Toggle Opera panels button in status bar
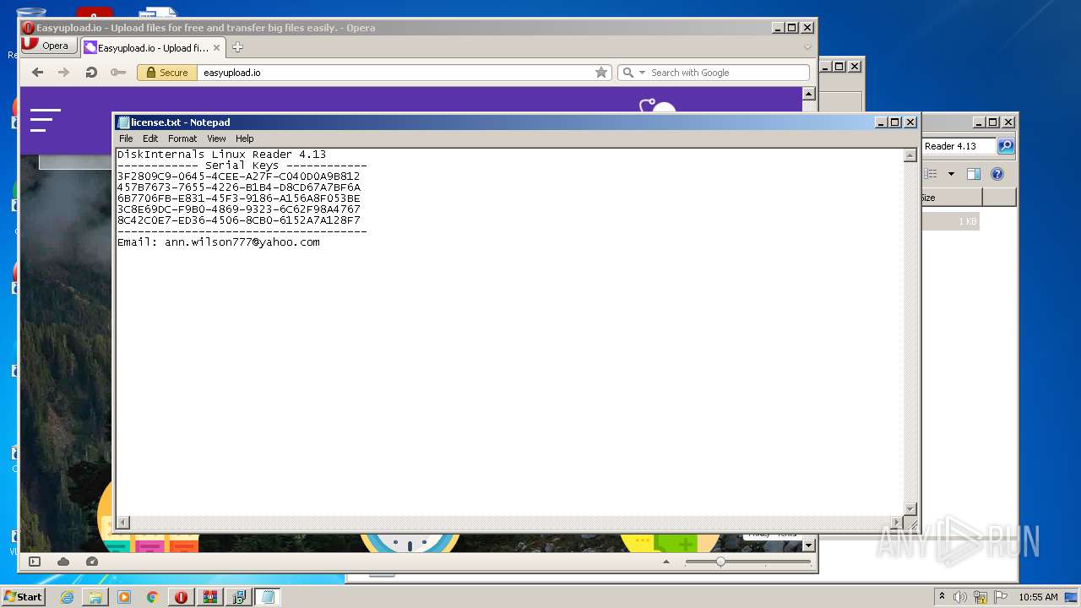This screenshot has height=608, width=1081. (35, 562)
